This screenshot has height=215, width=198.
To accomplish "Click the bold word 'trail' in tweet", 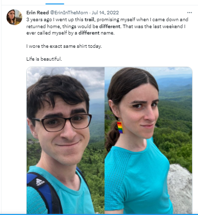I will pyautogui.click(x=89, y=20).
